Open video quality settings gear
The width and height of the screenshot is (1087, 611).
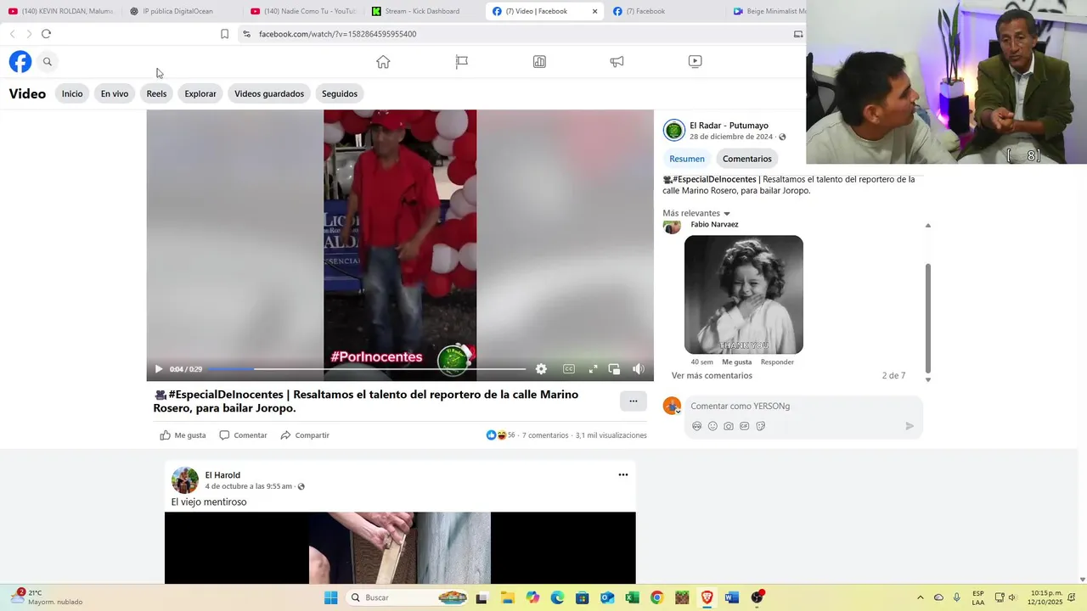[x=541, y=369]
